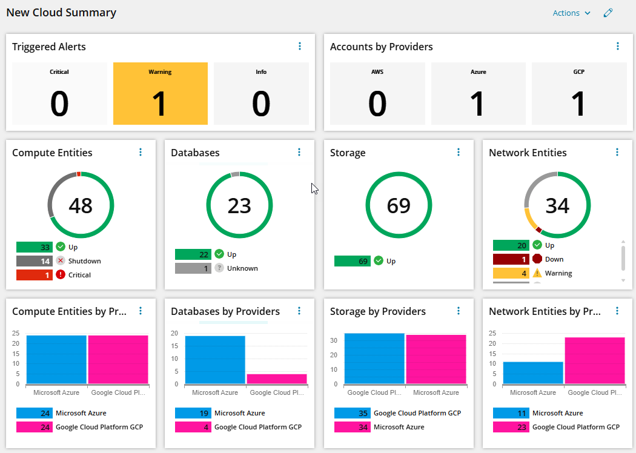This screenshot has width=636, height=453.
Task: Expand the Actions dropdown
Action: tap(571, 13)
